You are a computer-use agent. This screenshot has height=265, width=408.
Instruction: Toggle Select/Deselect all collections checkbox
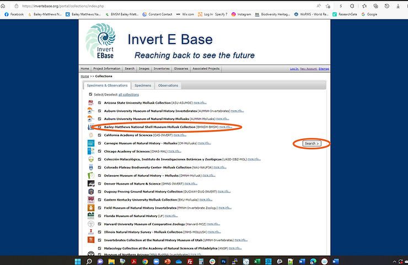coord(90,94)
